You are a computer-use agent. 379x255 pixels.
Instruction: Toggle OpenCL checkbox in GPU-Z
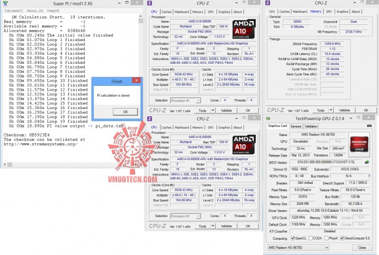pos(293,238)
